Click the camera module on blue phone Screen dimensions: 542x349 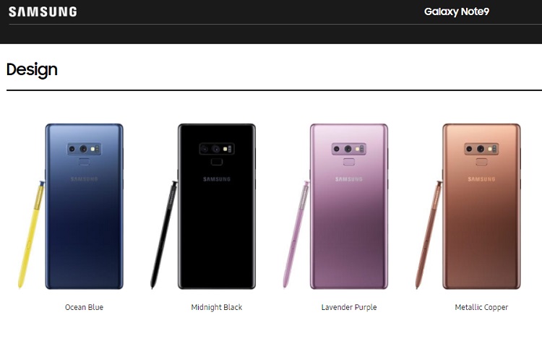84,149
